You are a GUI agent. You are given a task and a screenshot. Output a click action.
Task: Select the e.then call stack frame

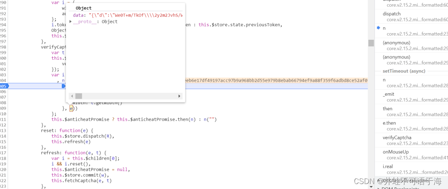[389, 123]
